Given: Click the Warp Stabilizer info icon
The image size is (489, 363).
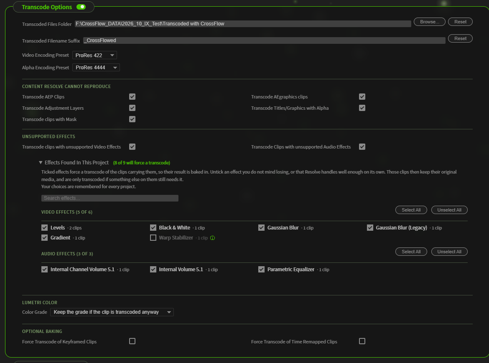Looking at the screenshot, I should pyautogui.click(x=212, y=238).
